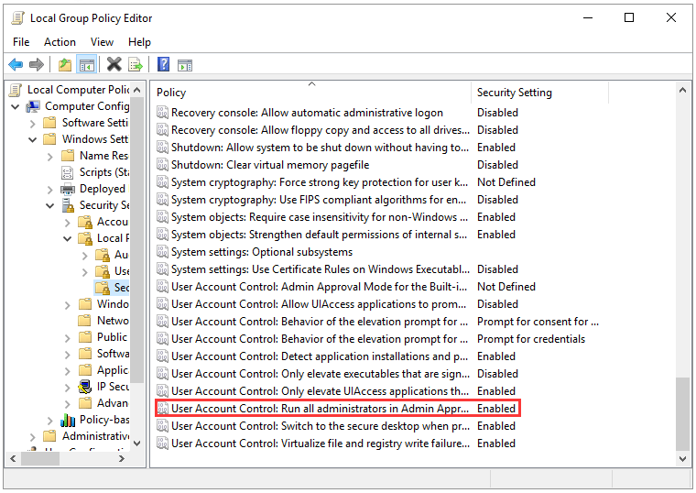696x493 pixels.
Task: Open the Help menu
Action: [139, 42]
